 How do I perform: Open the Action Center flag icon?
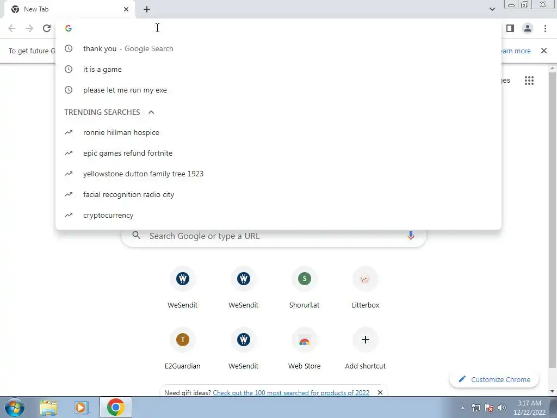(489, 408)
